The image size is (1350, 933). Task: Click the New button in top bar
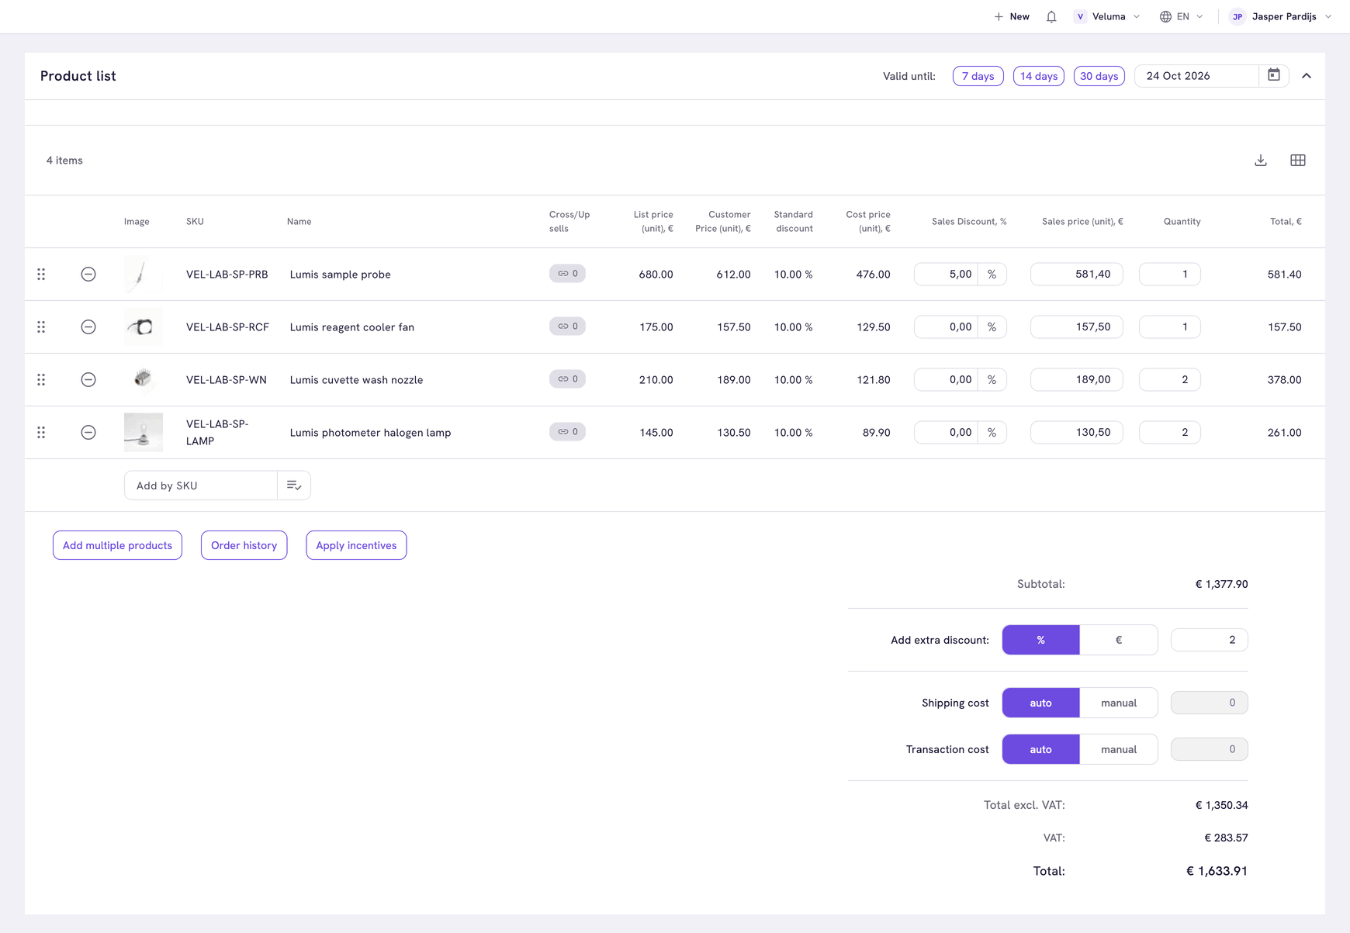pyautogui.click(x=1012, y=16)
